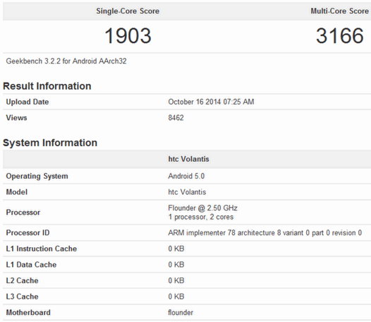Select the 0 KB value for L1 Instruction Cache
Image resolution: width=371 pixels, height=322 pixels.
(176, 249)
